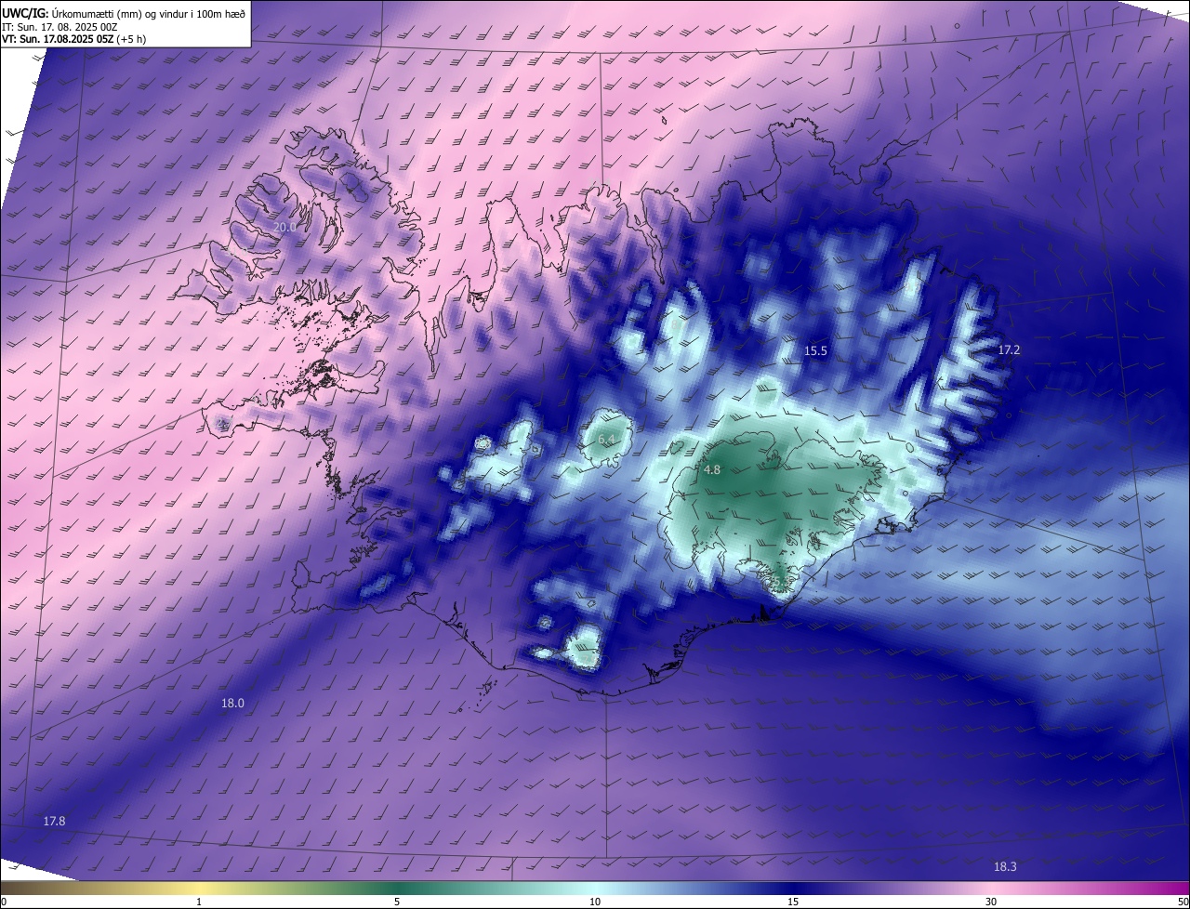Select the VT: Sun. 17.08.2025 05Z (+5 h) line
The width and height of the screenshot is (1190, 909).
tap(73, 39)
